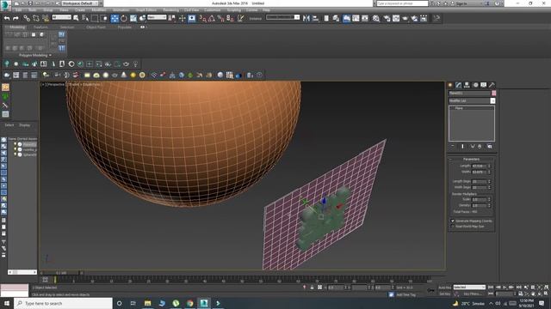Screen dimensions: 551x309
Task: Click the Select tab in scene explorer
Action: (9, 125)
